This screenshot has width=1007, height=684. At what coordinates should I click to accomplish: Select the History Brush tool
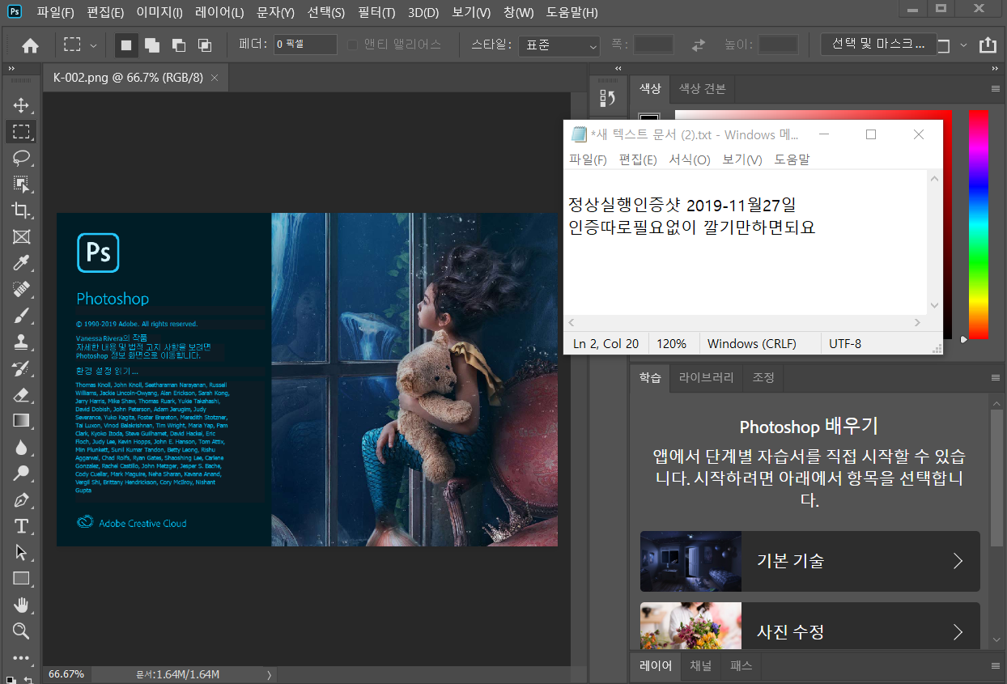click(21, 368)
